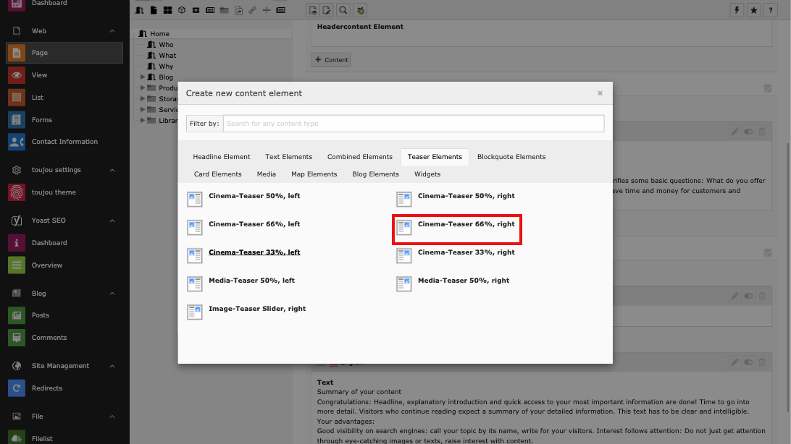The image size is (791, 444).
Task: Expand the Blog page tree node
Action: [x=143, y=77]
